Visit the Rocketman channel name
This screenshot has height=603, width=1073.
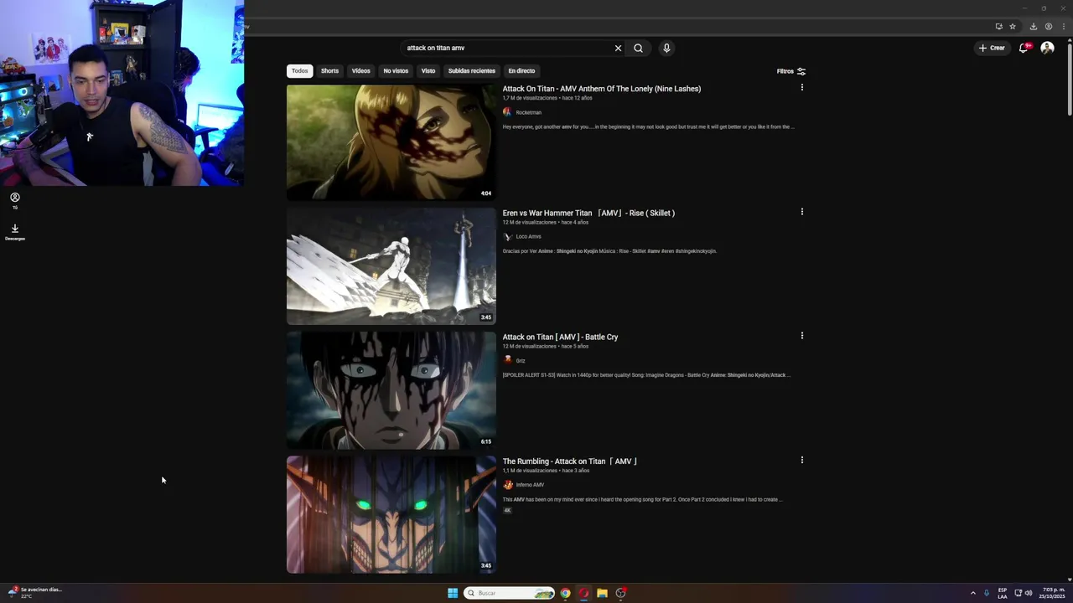(528, 112)
